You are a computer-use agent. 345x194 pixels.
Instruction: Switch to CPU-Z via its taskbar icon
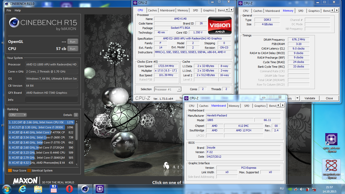(100, 189)
